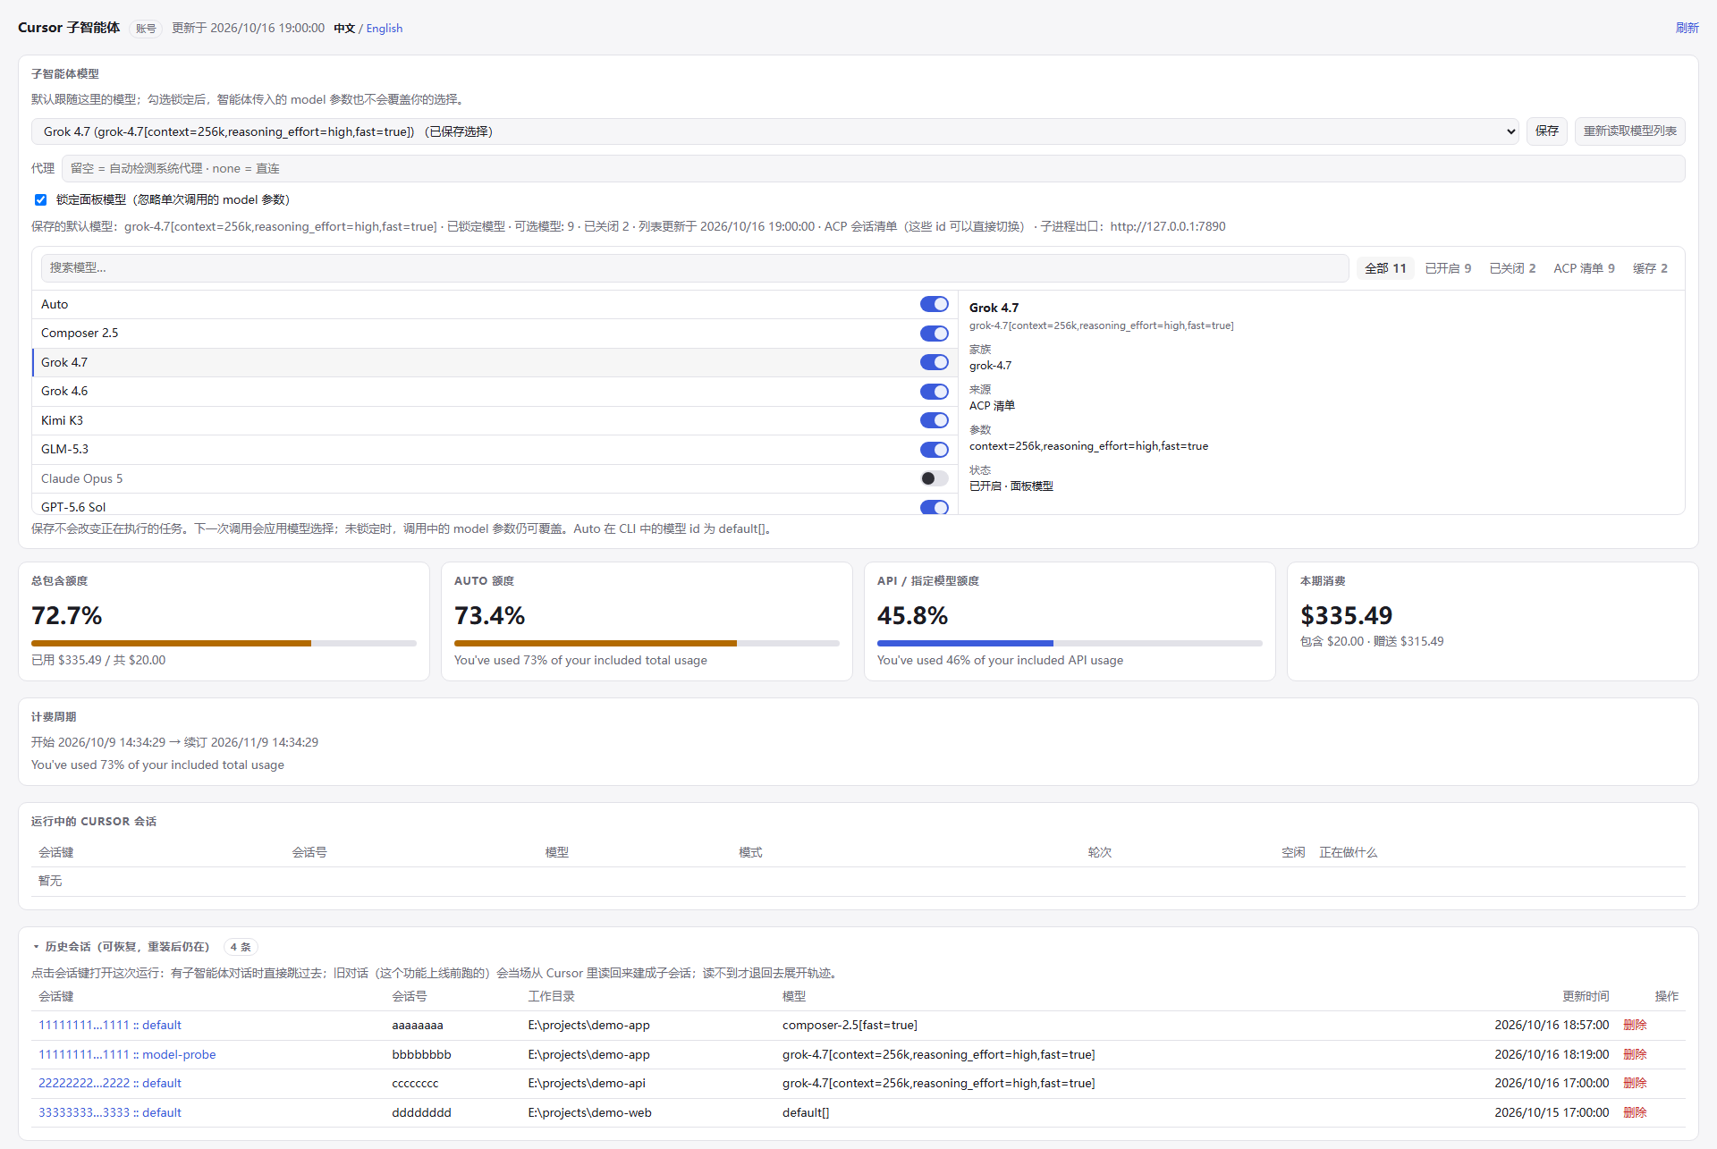Image resolution: width=1717 pixels, height=1149 pixels.
Task: Open session 11111111...1111 :: model-probe
Action: [127, 1054]
